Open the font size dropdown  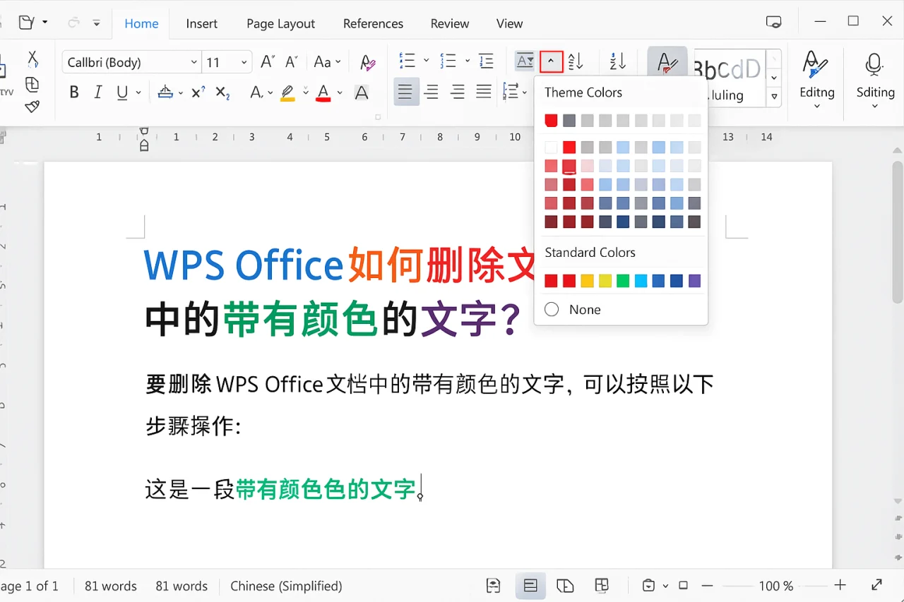click(244, 62)
